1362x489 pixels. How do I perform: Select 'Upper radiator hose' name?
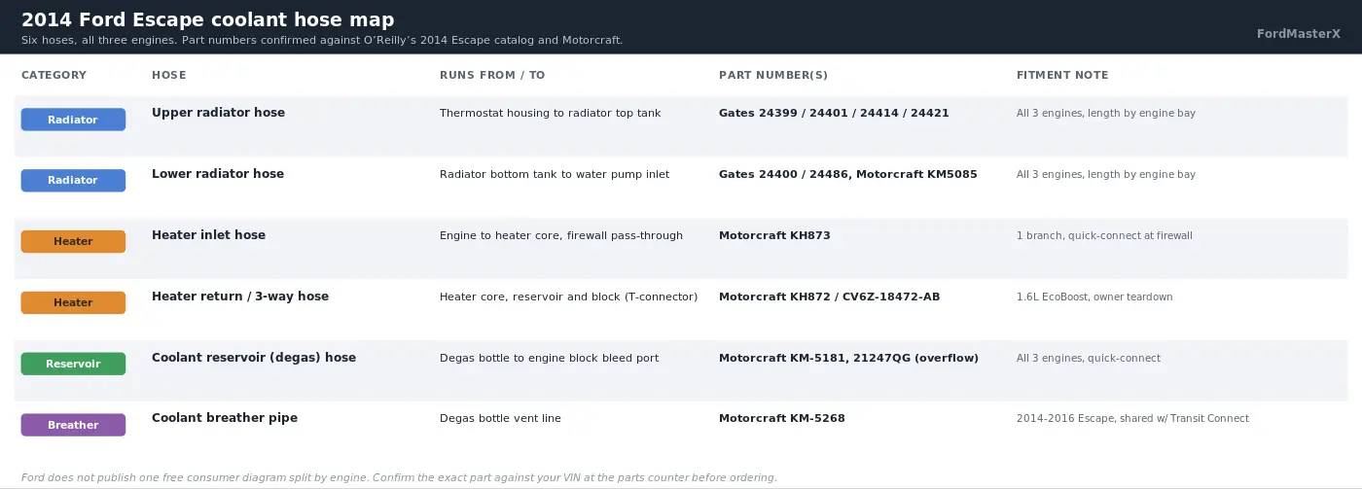point(218,113)
